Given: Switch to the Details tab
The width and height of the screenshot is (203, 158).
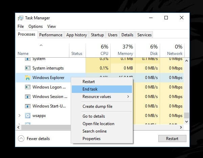Looking at the screenshot, I should tap(127, 35).
